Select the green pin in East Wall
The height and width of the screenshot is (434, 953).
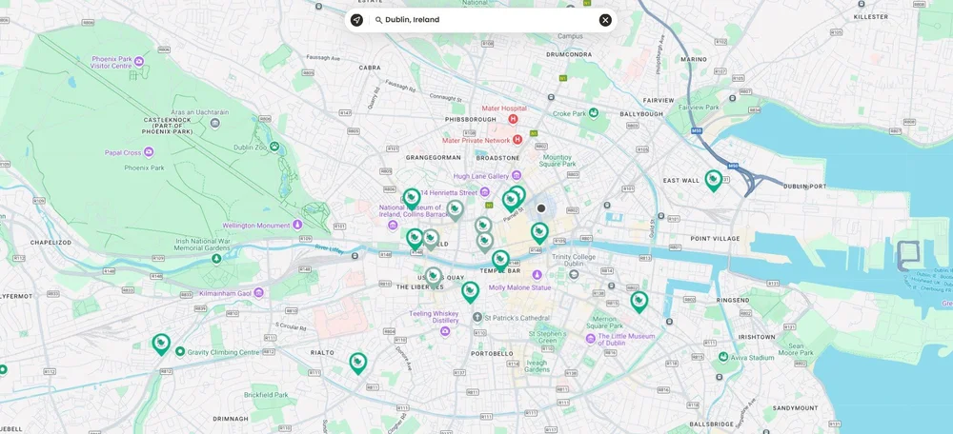click(713, 180)
